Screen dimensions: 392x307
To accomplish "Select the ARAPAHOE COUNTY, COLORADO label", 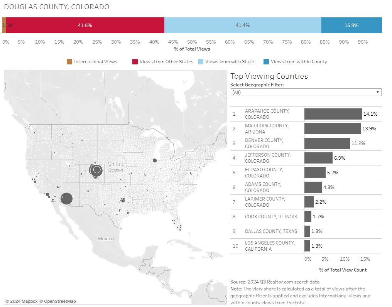I will pos(267,114).
